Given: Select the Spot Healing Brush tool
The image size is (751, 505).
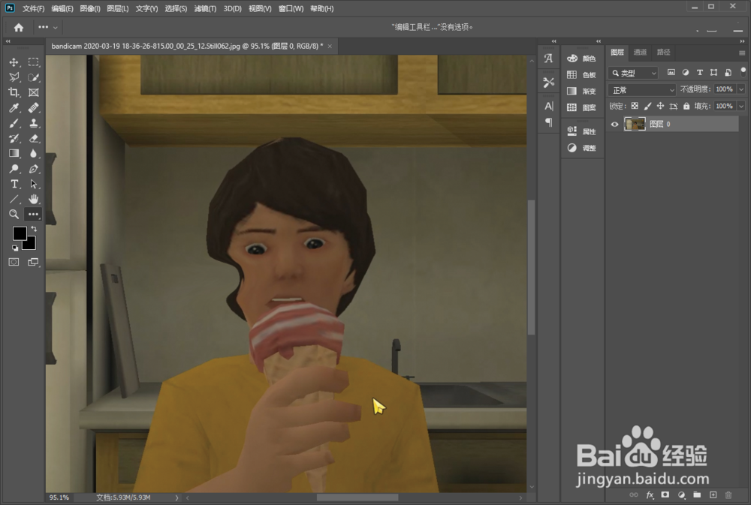Looking at the screenshot, I should (33, 108).
